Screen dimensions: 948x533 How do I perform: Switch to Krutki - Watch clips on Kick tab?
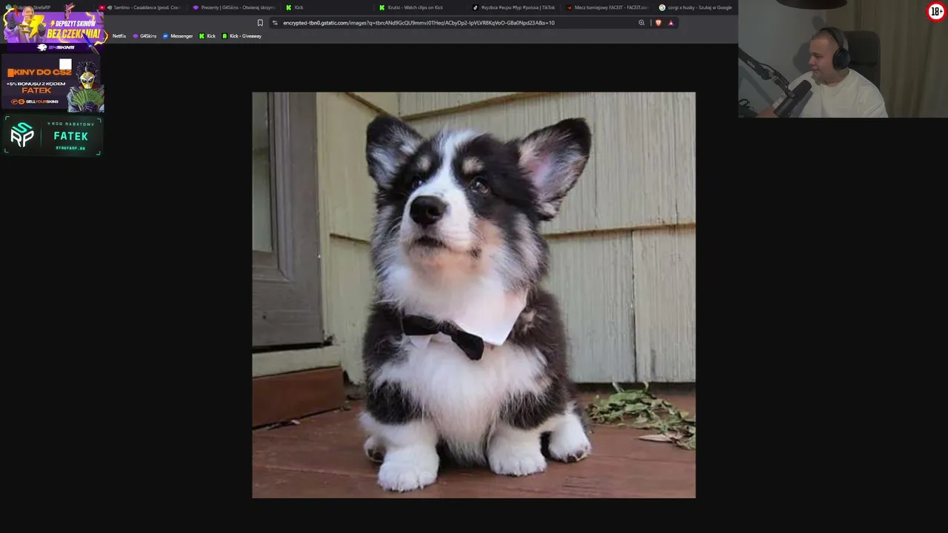click(419, 7)
